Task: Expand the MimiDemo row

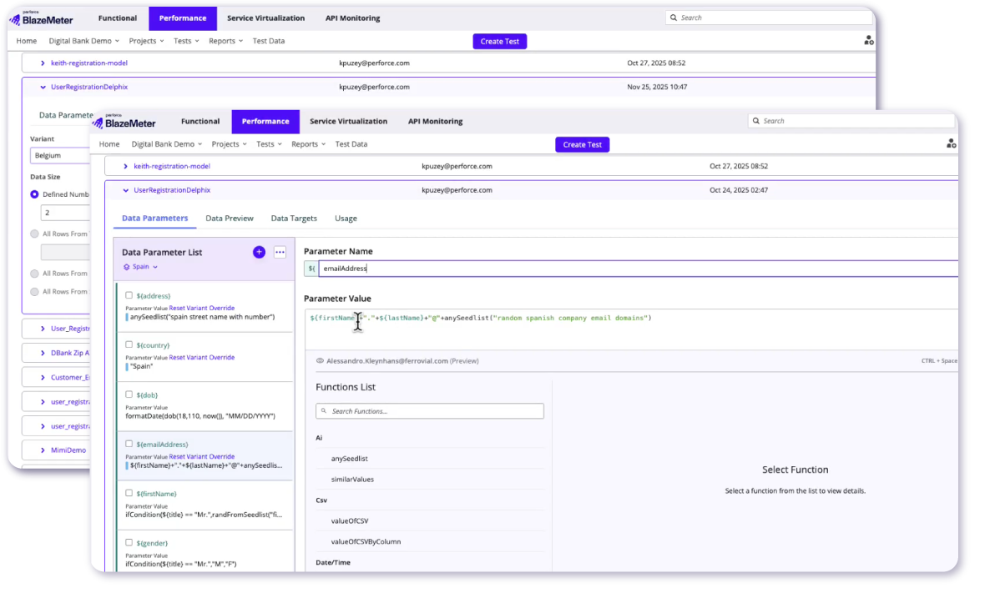Action: pyautogui.click(x=43, y=450)
